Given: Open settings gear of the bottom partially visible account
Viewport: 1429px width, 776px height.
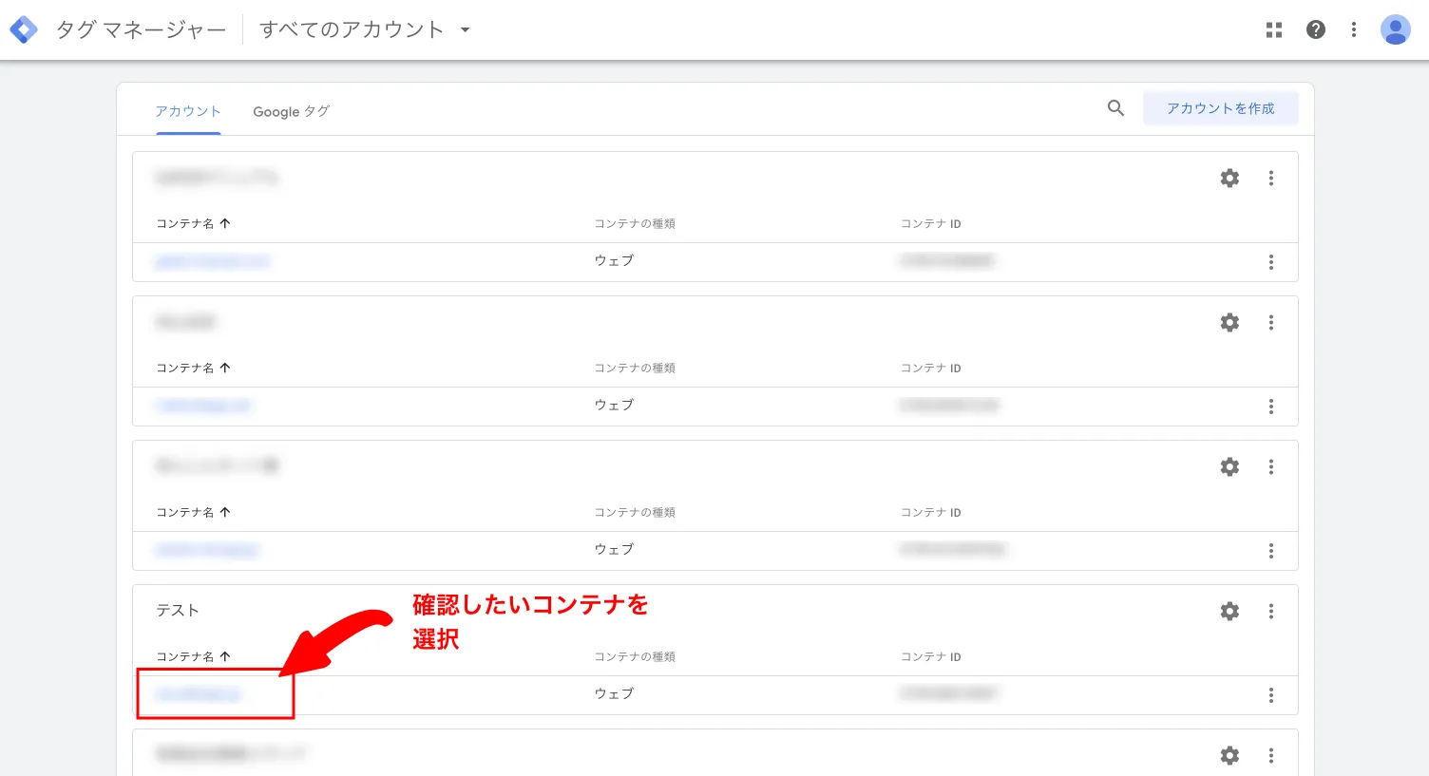Looking at the screenshot, I should pyautogui.click(x=1229, y=755).
